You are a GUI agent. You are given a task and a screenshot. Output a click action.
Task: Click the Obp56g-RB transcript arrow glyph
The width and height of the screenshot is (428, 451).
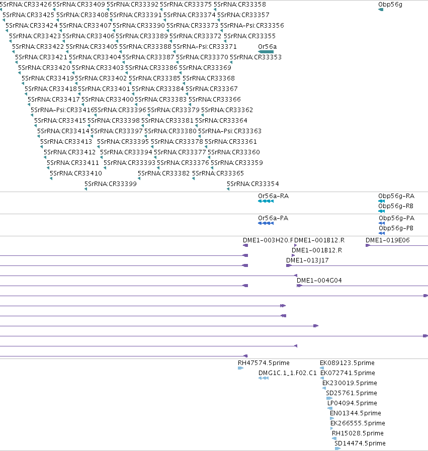pos(381,211)
